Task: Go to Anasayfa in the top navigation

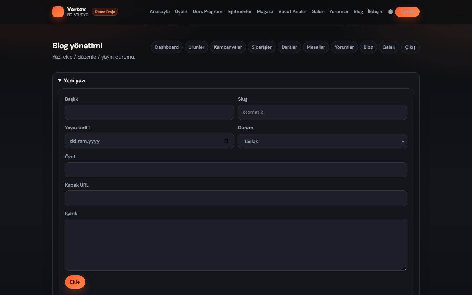Action: point(160,12)
